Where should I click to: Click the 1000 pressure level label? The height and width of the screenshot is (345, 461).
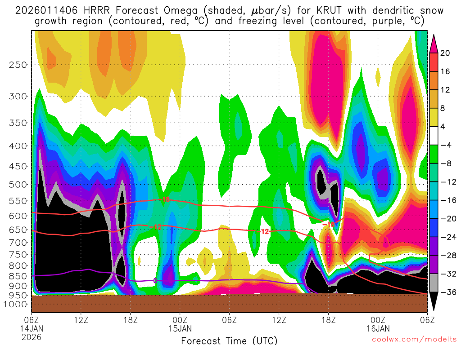(x=16, y=304)
